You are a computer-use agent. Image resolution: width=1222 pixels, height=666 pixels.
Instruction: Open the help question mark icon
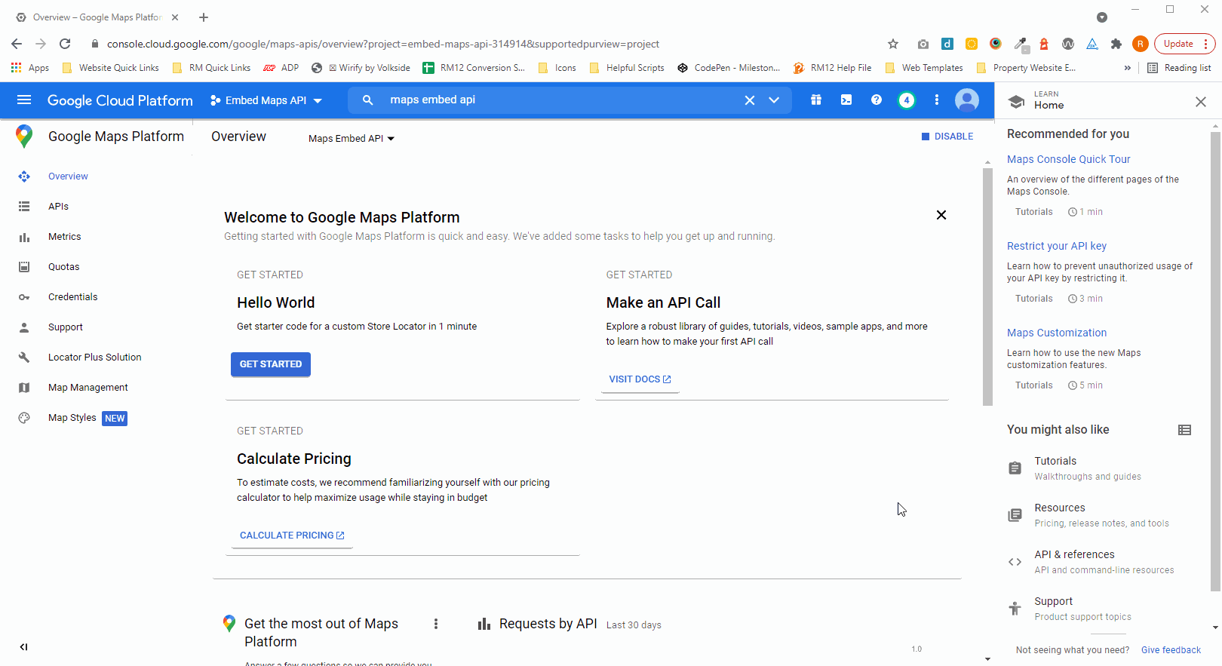tap(877, 100)
